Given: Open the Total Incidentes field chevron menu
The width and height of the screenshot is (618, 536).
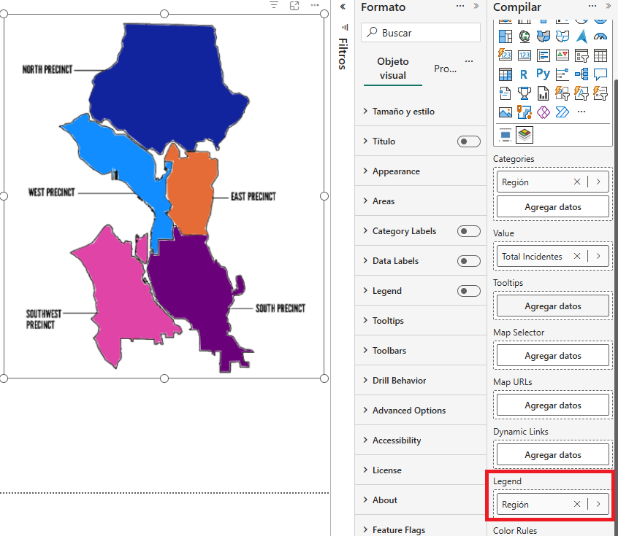Looking at the screenshot, I should pyautogui.click(x=598, y=257).
